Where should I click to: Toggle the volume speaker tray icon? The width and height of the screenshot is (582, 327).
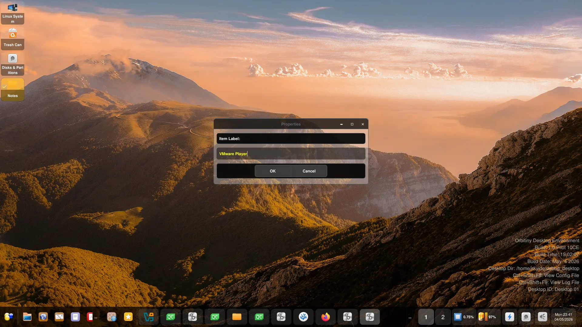click(x=542, y=317)
